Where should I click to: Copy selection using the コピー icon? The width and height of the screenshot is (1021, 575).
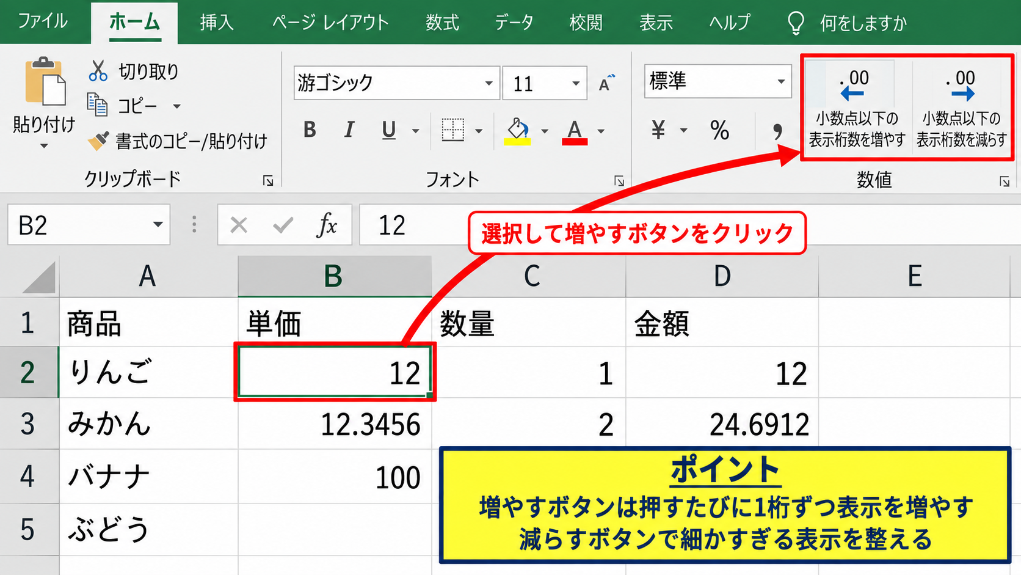tap(98, 105)
